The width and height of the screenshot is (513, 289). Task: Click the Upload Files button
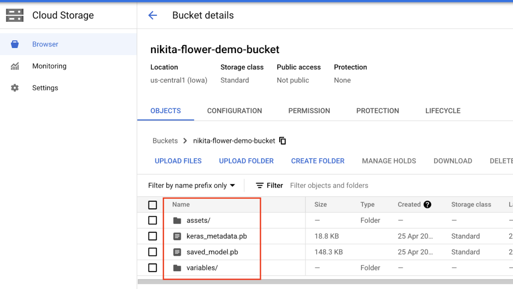click(178, 161)
